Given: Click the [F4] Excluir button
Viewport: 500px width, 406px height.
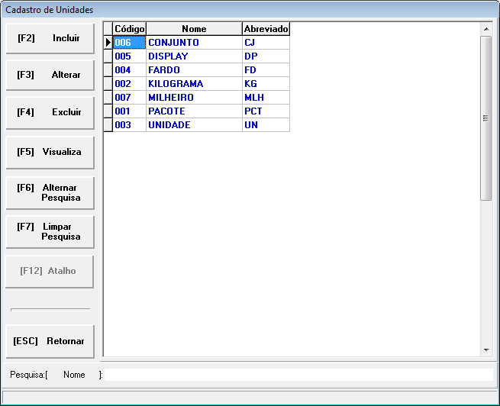Looking at the screenshot, I should (50, 112).
